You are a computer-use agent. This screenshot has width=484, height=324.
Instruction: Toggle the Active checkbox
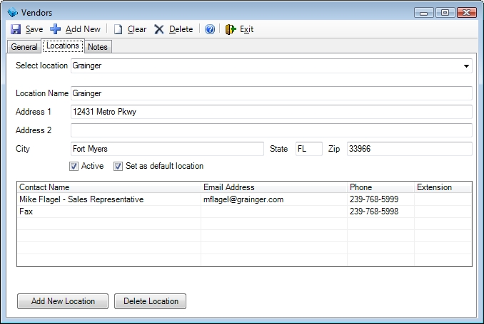point(74,167)
